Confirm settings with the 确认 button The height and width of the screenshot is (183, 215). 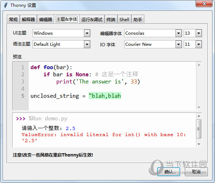(168, 172)
